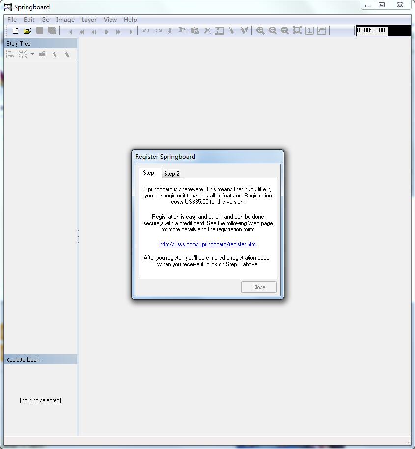Screen dimensions: 415x449
Task: Click the Zoom In magnifier icon
Action: pos(260,31)
